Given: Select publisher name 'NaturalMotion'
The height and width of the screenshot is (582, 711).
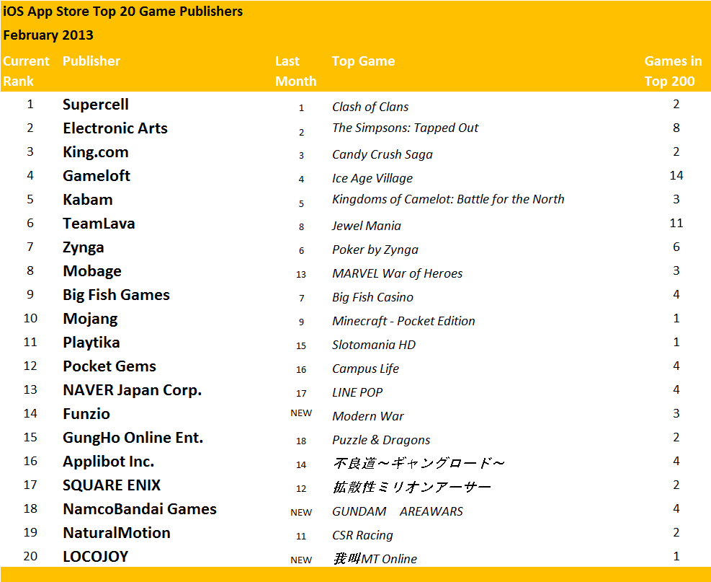Looking at the screenshot, I should click(x=117, y=533).
